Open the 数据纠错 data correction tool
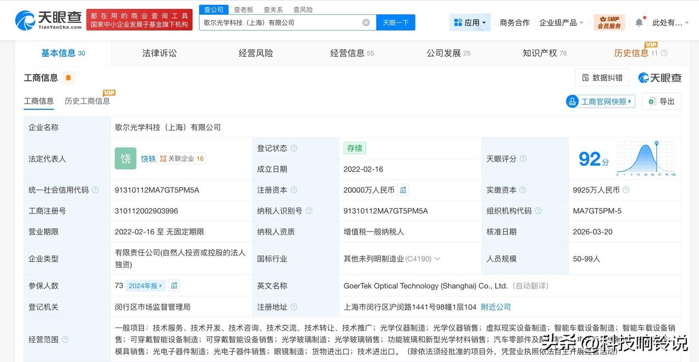 (x=602, y=78)
